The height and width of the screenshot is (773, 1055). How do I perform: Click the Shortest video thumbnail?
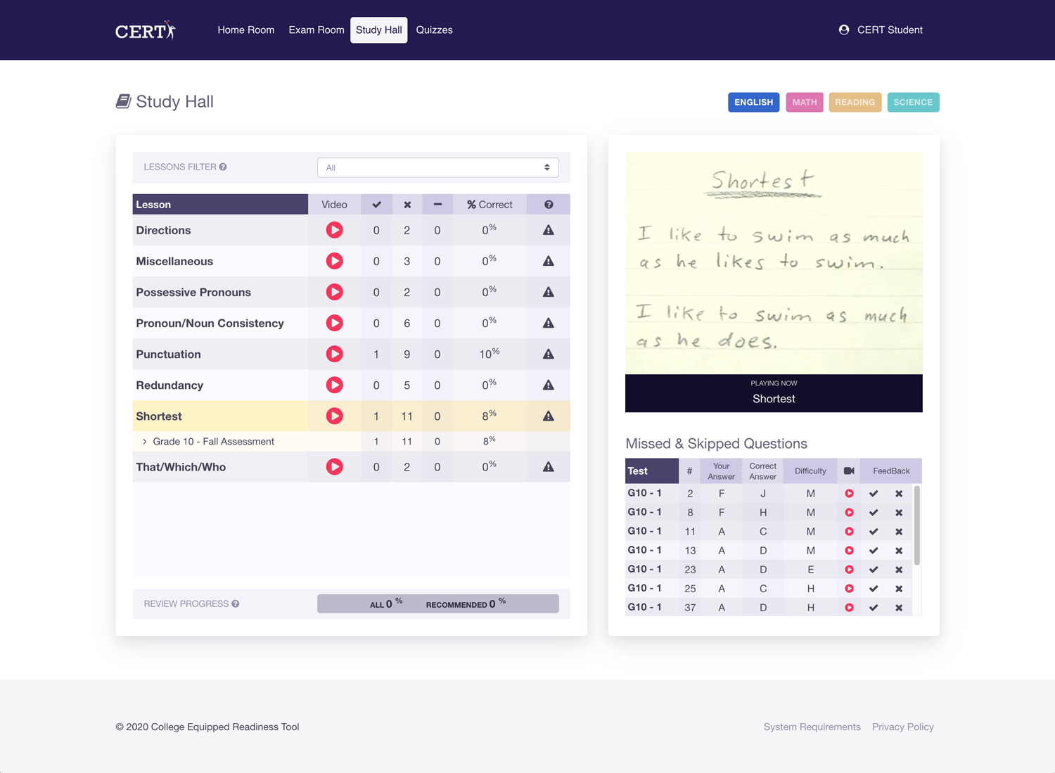[x=773, y=263]
